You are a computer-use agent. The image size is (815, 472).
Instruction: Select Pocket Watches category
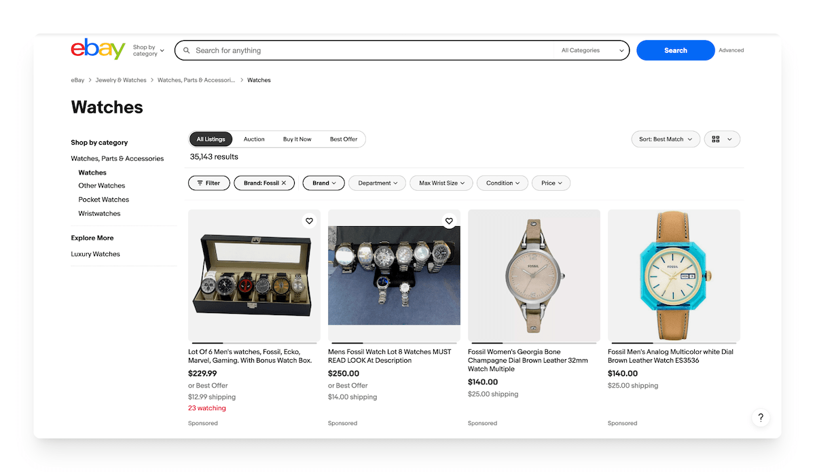pyautogui.click(x=104, y=200)
